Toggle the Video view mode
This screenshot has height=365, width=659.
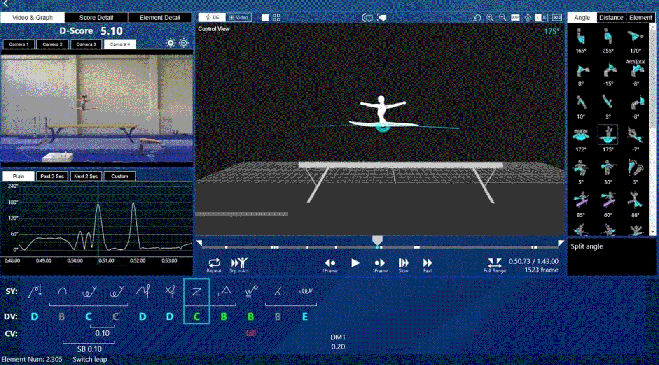coord(238,18)
